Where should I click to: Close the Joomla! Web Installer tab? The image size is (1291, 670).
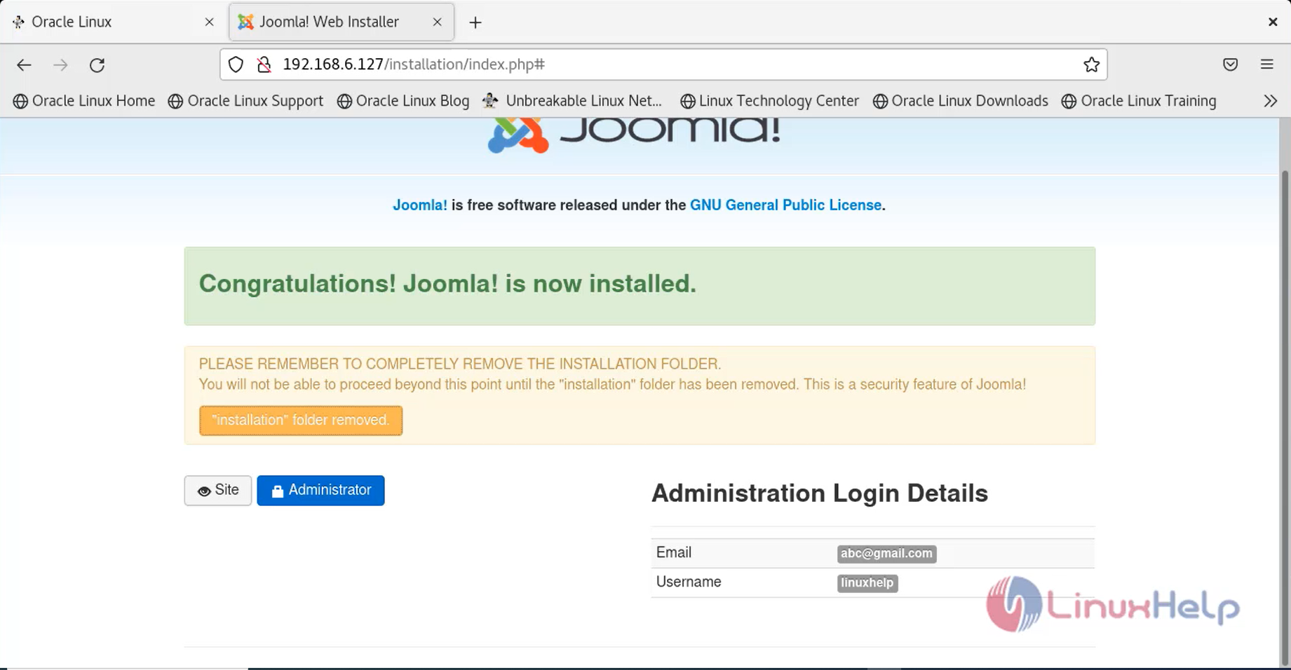click(x=438, y=22)
